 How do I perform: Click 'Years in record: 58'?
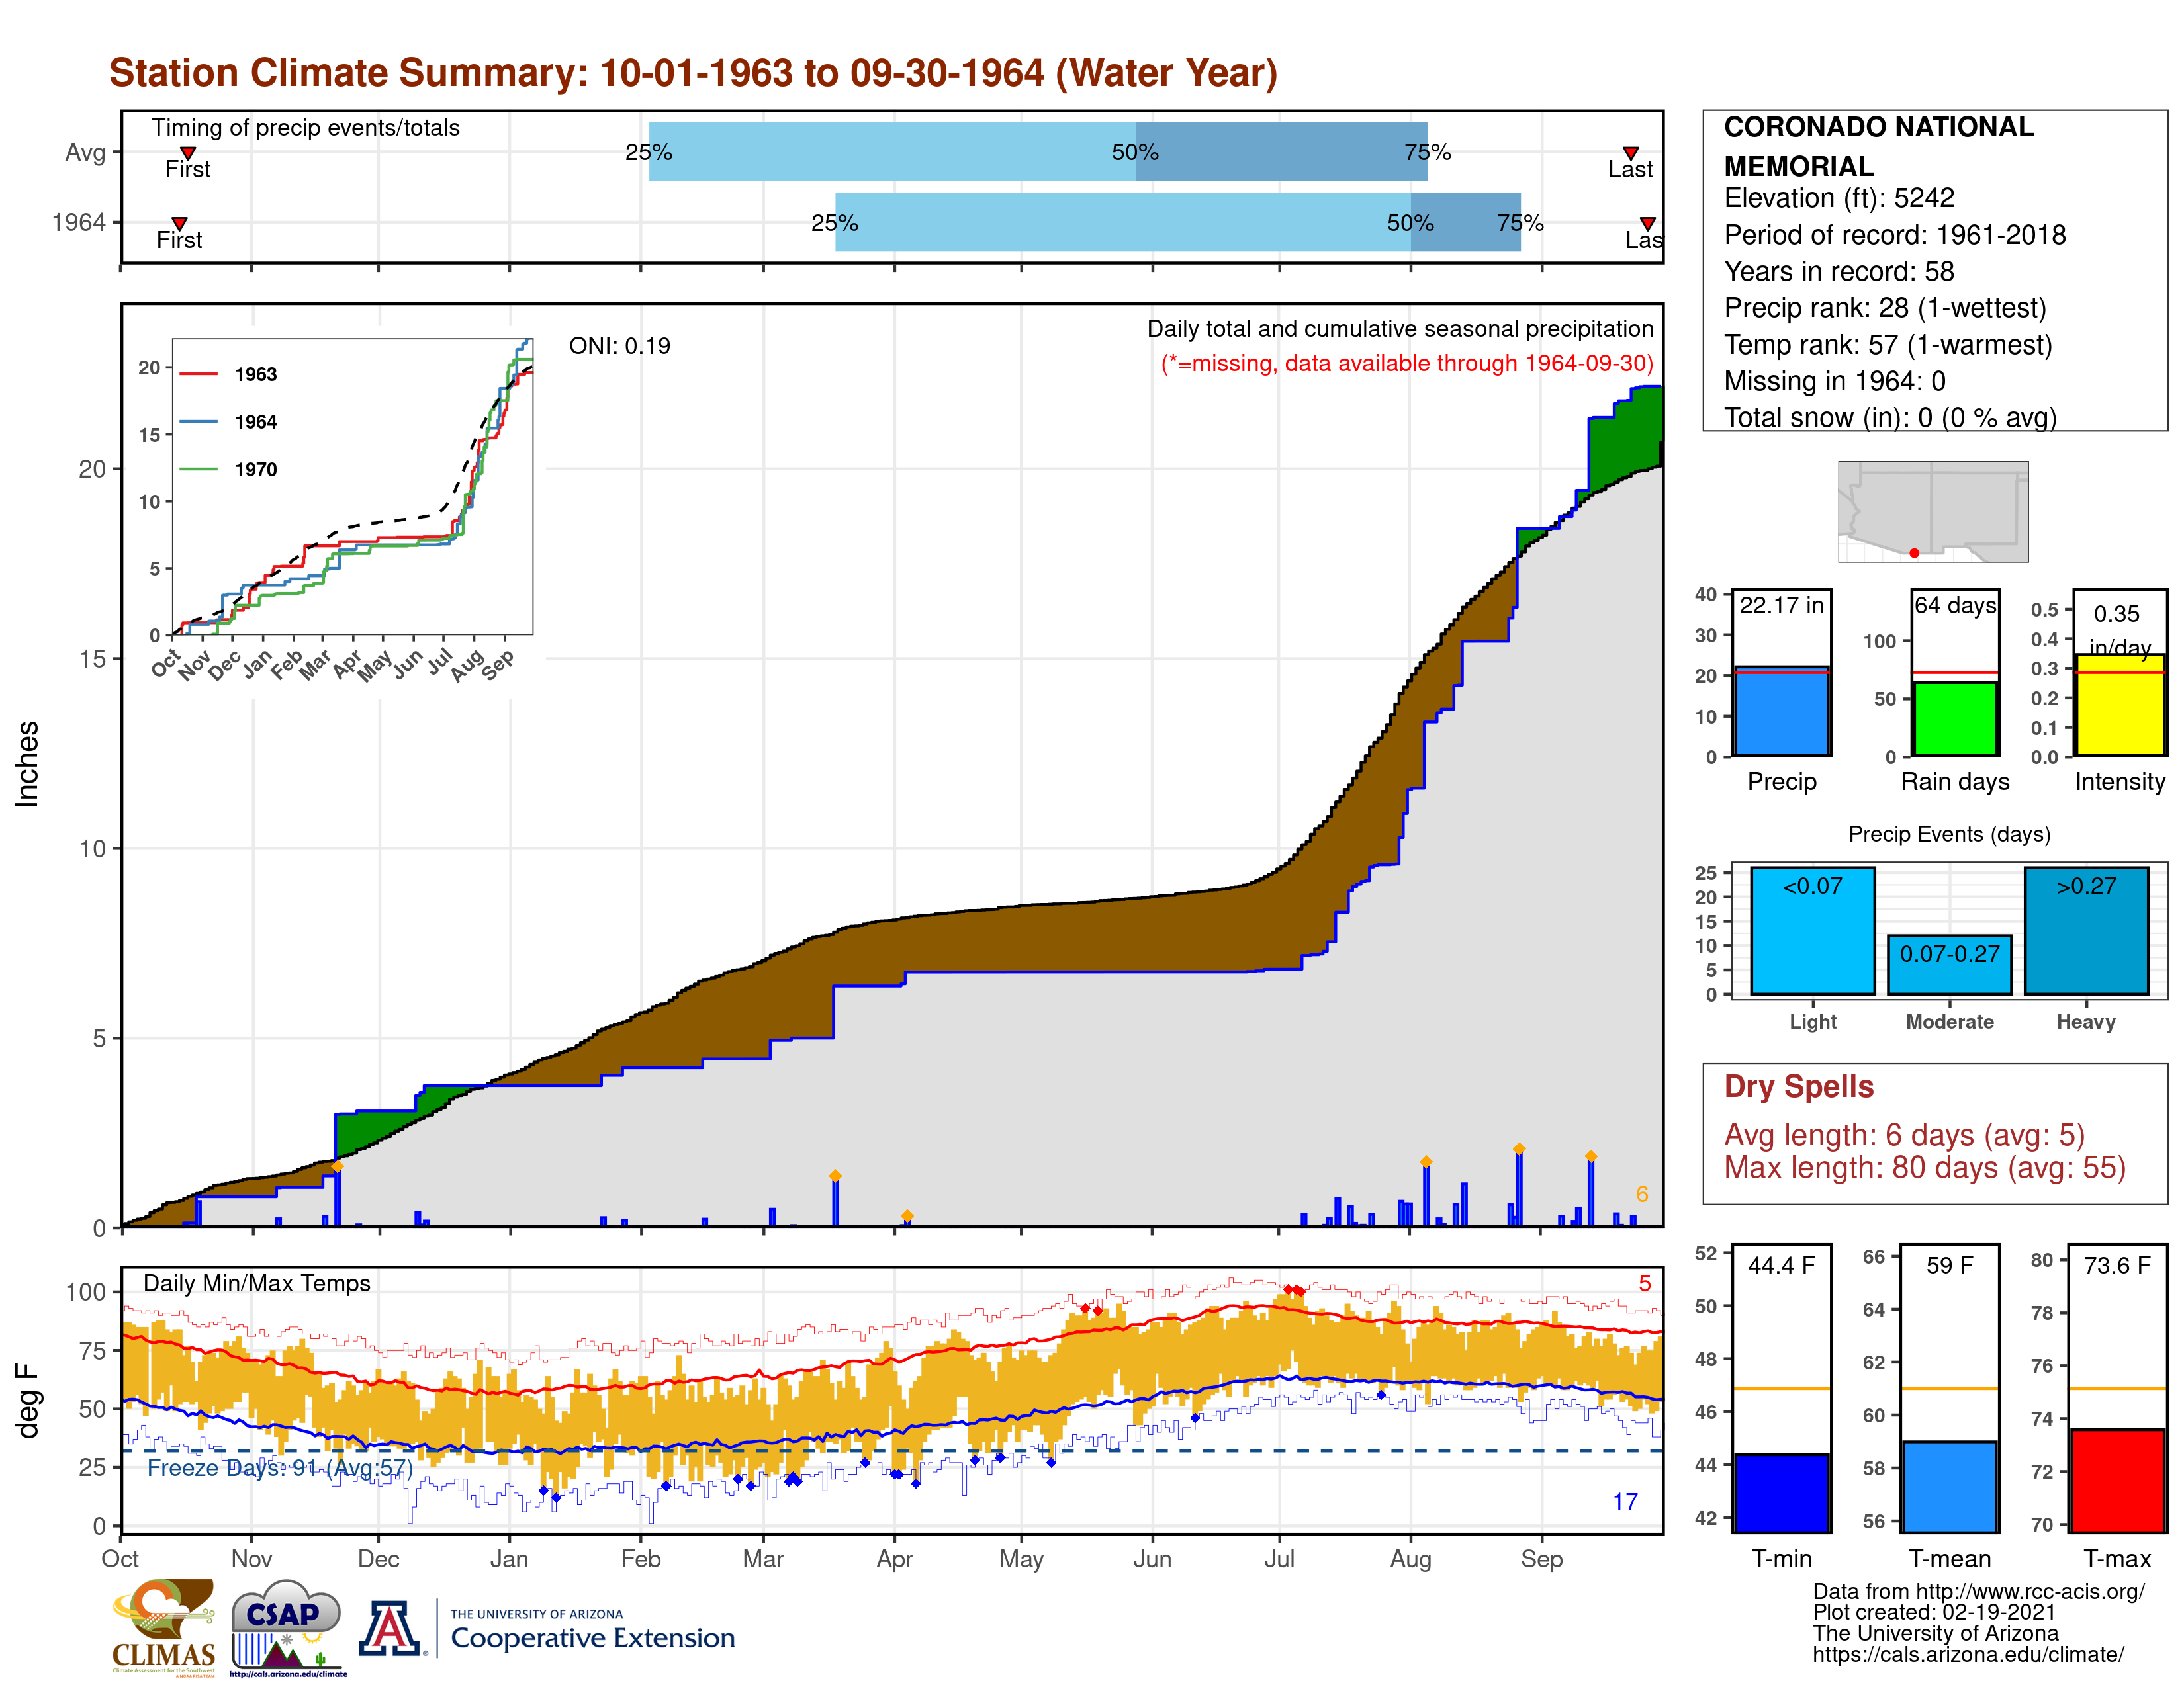(x=1838, y=272)
